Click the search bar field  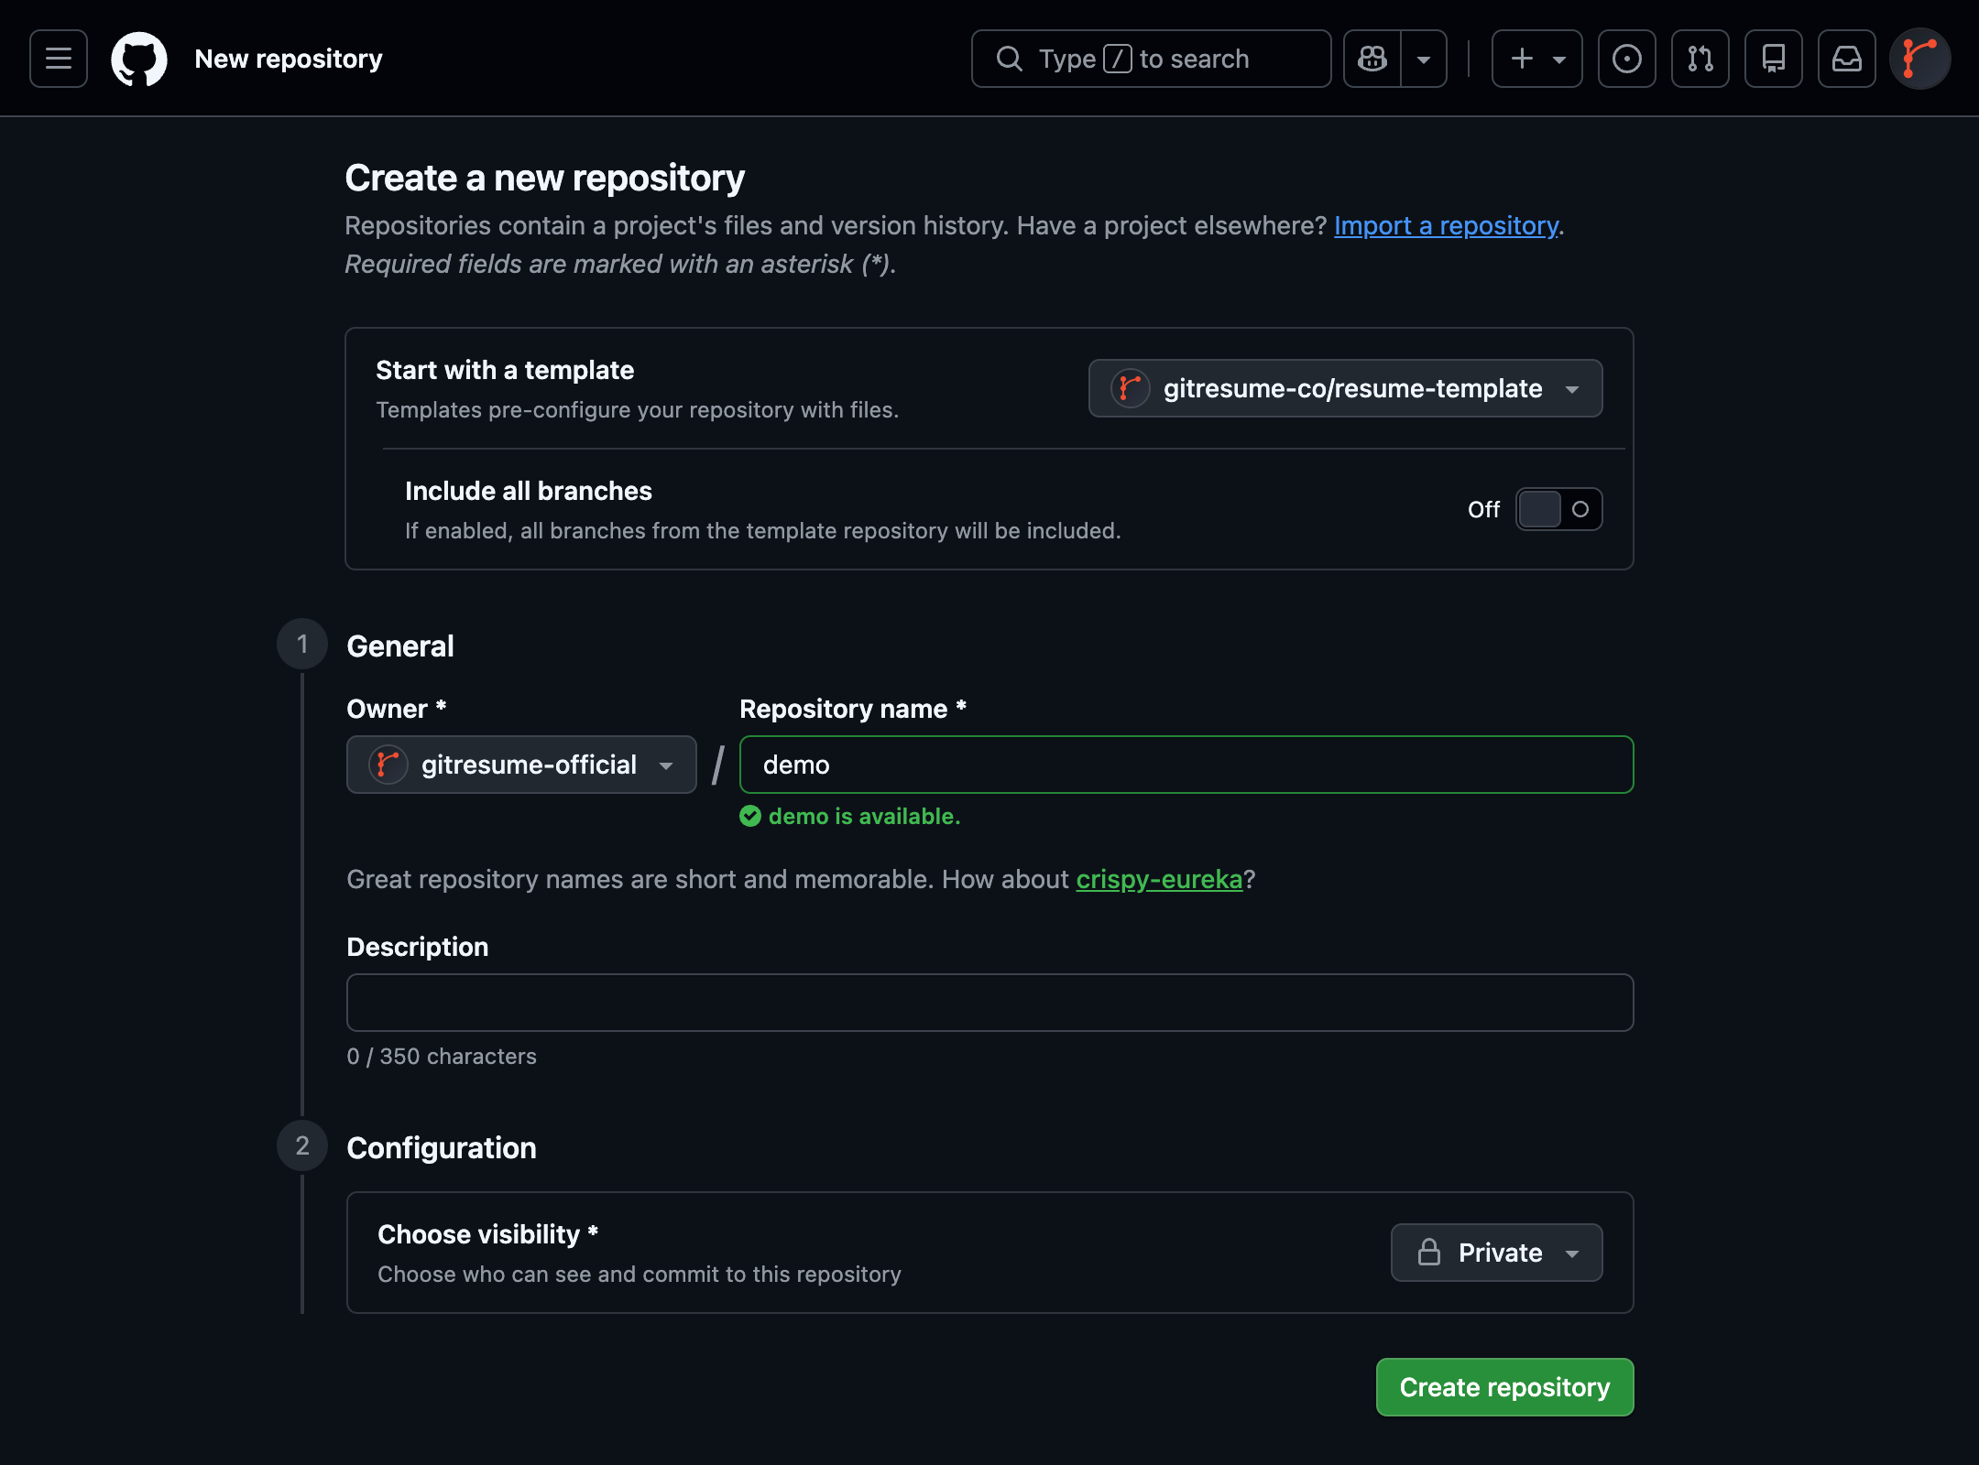1152,59
